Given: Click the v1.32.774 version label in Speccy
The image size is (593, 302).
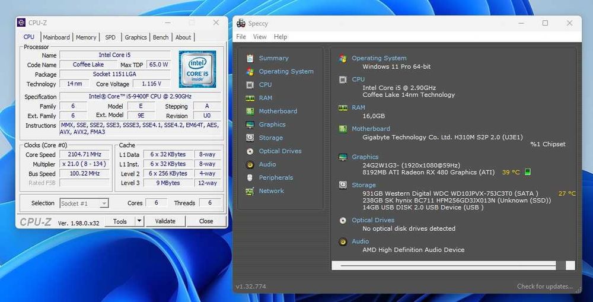Looking at the screenshot, I should [x=251, y=287].
